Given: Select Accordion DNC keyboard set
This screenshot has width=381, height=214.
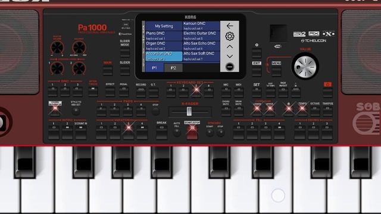Looking at the screenshot, I should pyautogui.click(x=164, y=56).
